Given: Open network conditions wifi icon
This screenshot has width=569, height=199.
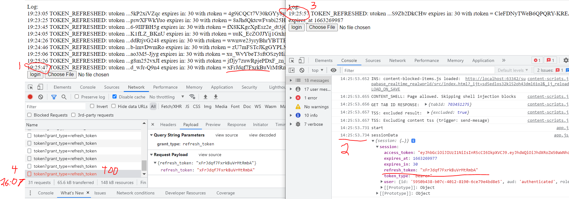Looking at the screenshot, I should [x=192, y=97].
